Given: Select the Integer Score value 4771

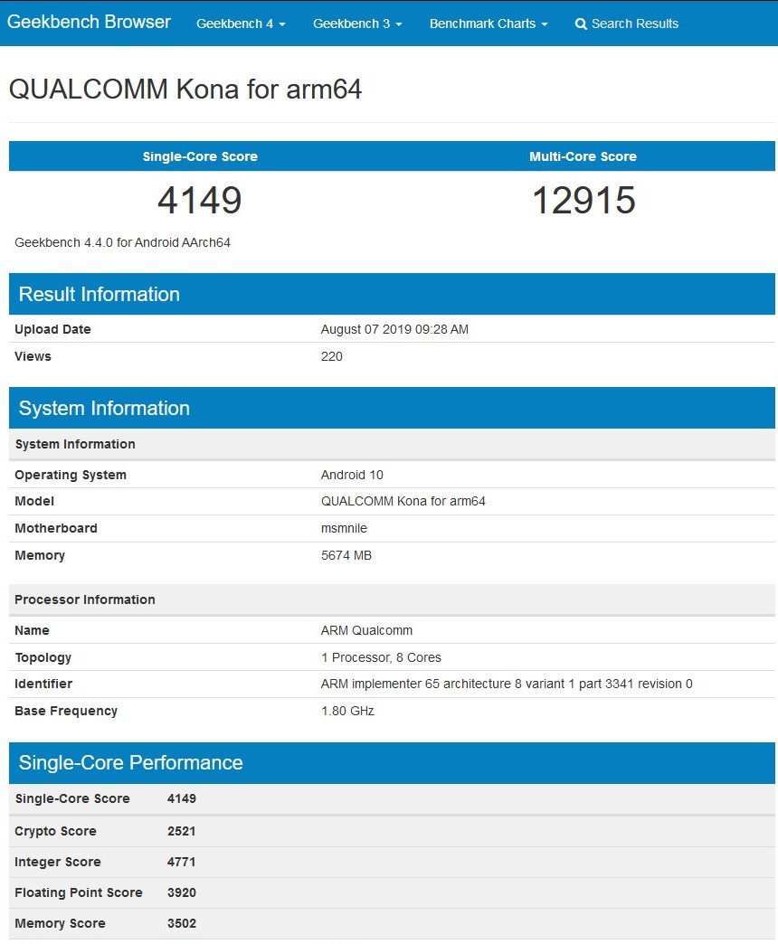Looking at the screenshot, I should 181,862.
